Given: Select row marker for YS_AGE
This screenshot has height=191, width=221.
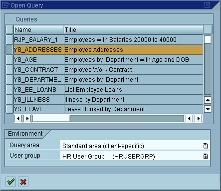Looking at the screenshot, I should tap(9, 59).
